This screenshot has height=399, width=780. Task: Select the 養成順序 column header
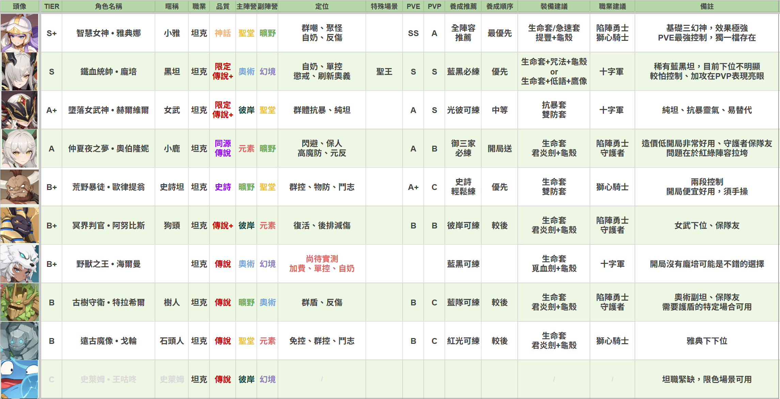(500, 6)
